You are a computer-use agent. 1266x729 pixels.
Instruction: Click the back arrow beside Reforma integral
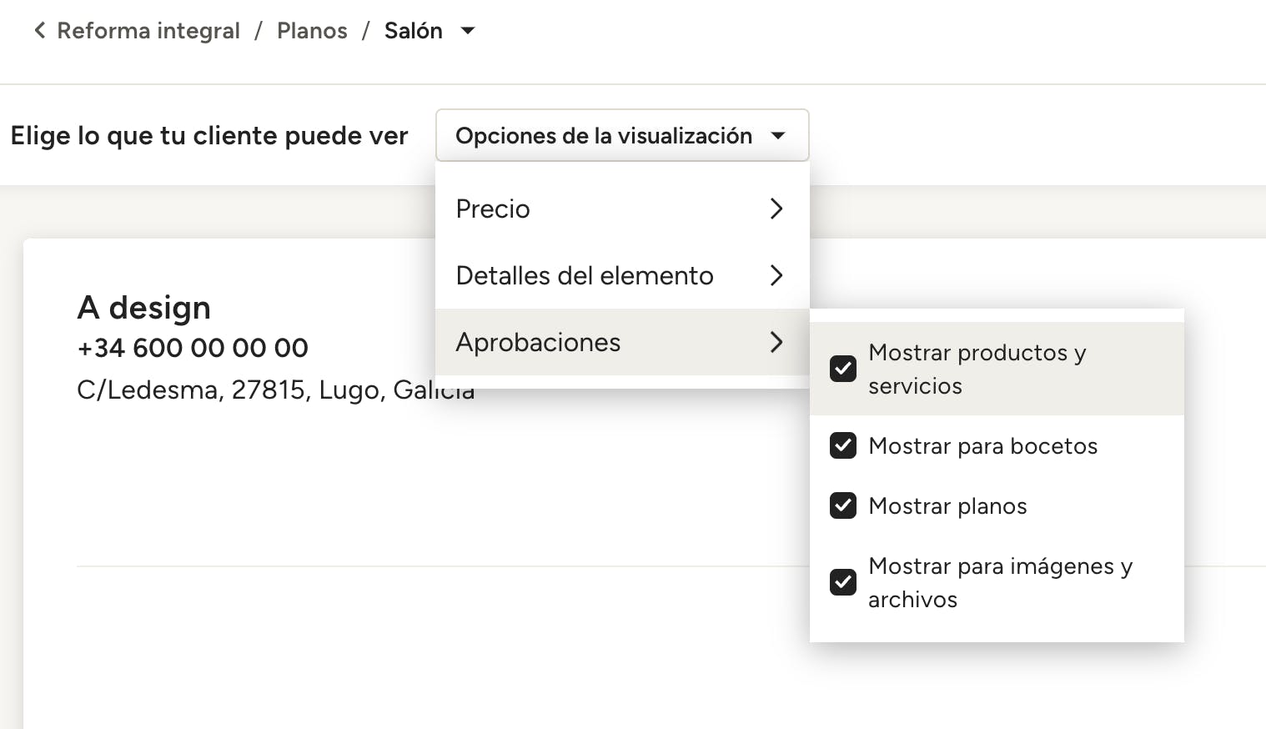(x=39, y=31)
